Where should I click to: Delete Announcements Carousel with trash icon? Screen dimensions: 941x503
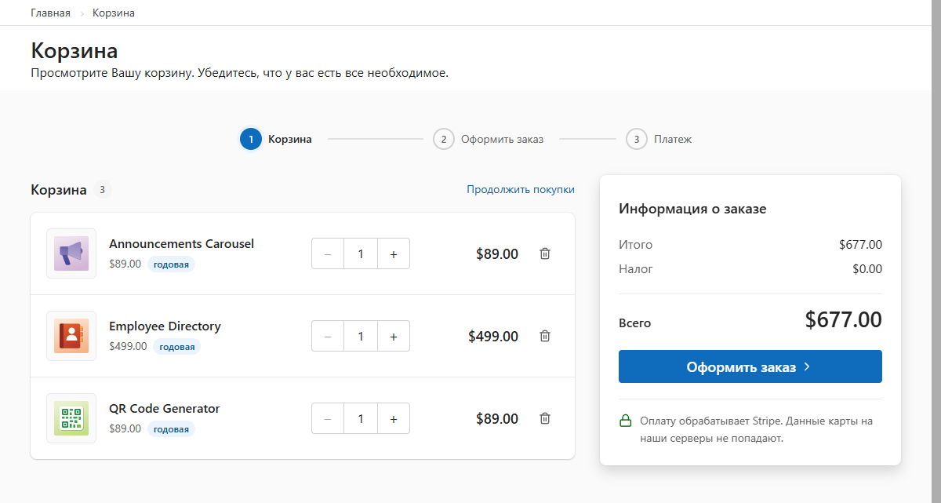click(x=545, y=253)
